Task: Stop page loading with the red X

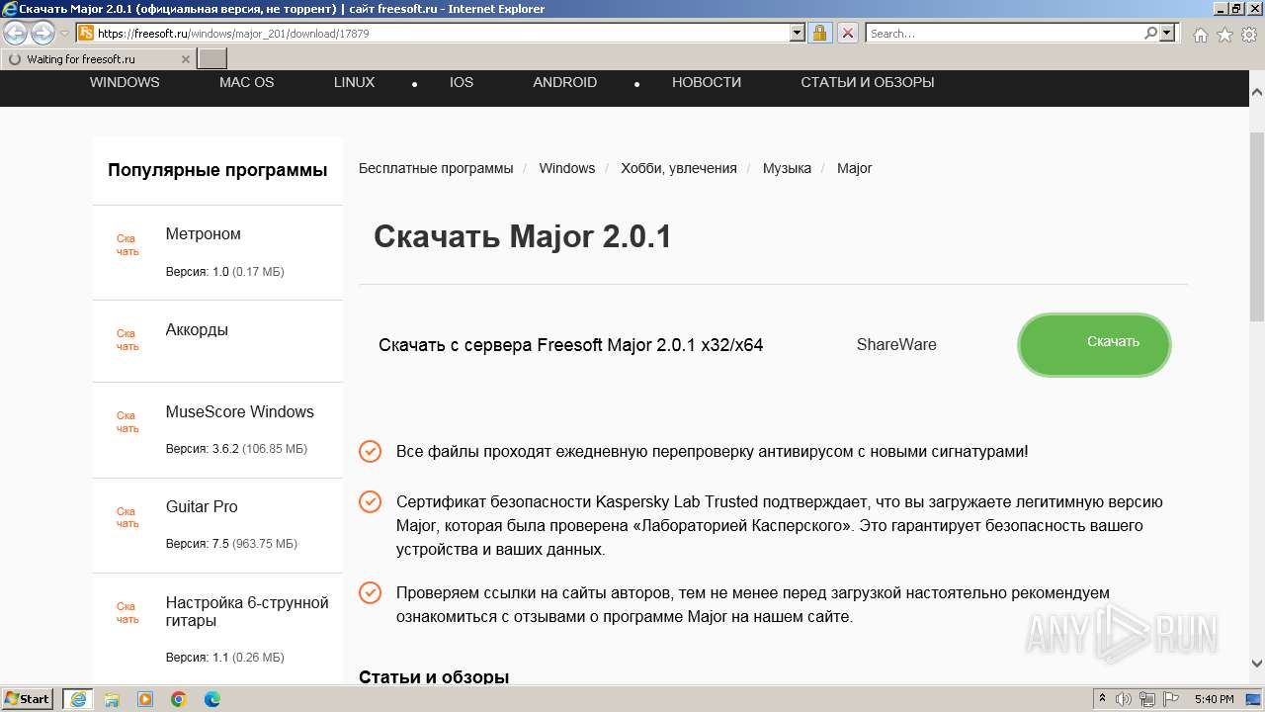Action: [x=848, y=33]
